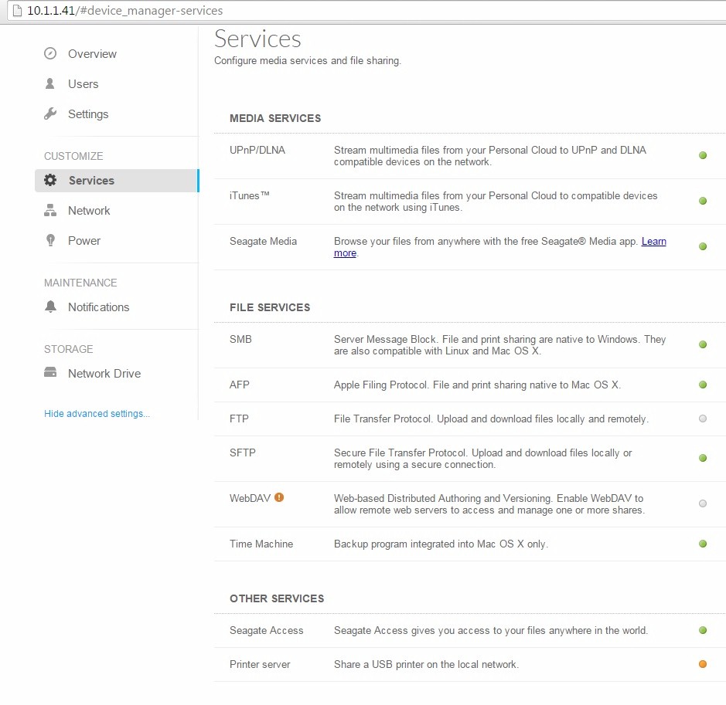Select the Time Machine service name
Viewport: 726px width, 705px height.
261,544
